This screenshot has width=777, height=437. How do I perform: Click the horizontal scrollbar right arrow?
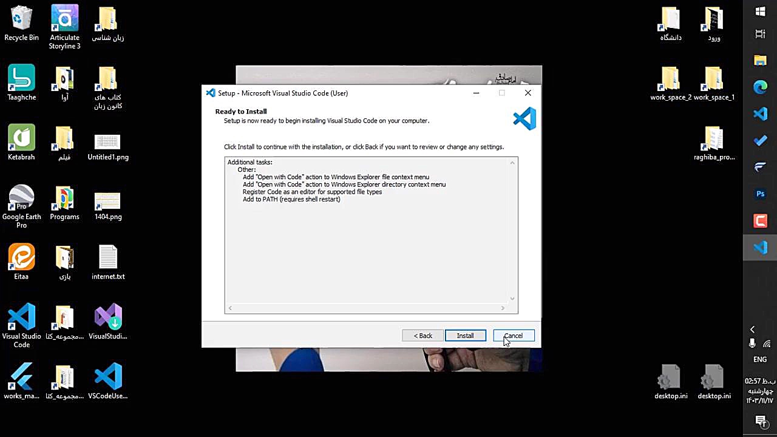[503, 308]
